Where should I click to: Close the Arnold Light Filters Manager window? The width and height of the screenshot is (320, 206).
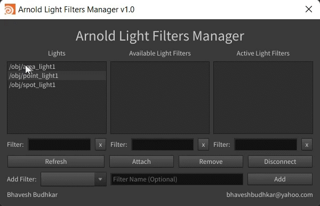(309, 9)
